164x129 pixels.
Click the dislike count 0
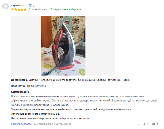pyautogui.click(x=157, y=124)
